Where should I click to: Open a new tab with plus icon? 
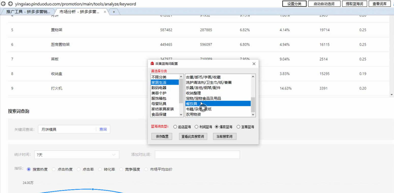[114, 12]
